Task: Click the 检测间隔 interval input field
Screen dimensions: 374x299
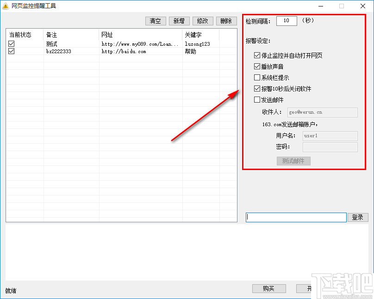Action: [x=286, y=21]
